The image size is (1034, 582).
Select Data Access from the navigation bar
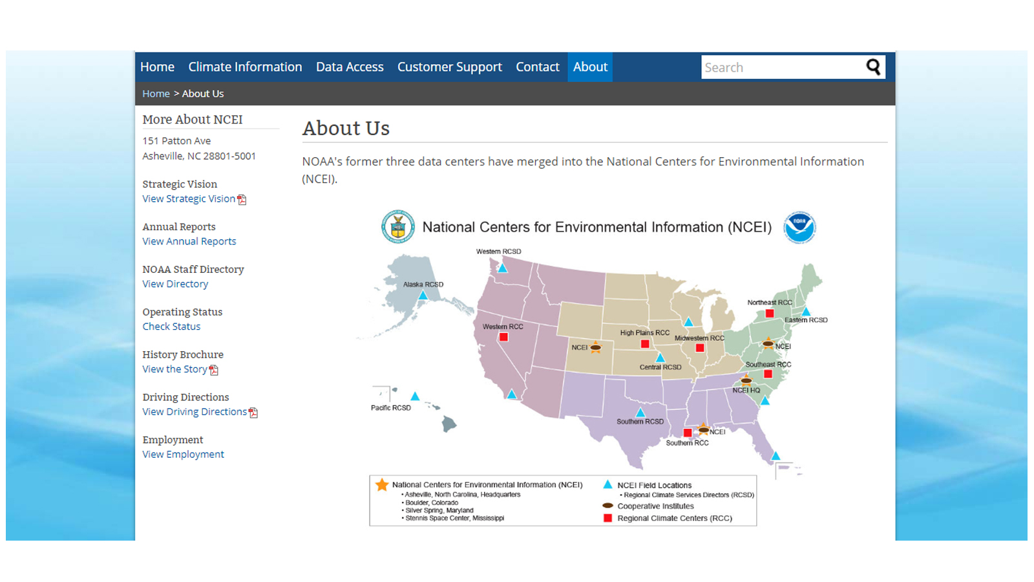click(350, 67)
